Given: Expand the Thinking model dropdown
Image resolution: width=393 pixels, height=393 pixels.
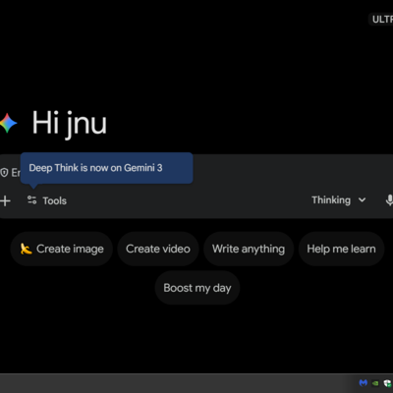Looking at the screenshot, I should (x=338, y=199).
